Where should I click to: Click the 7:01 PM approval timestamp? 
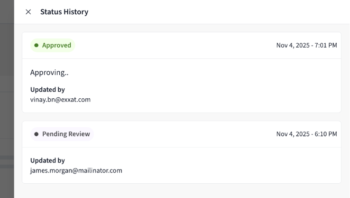(x=306, y=46)
